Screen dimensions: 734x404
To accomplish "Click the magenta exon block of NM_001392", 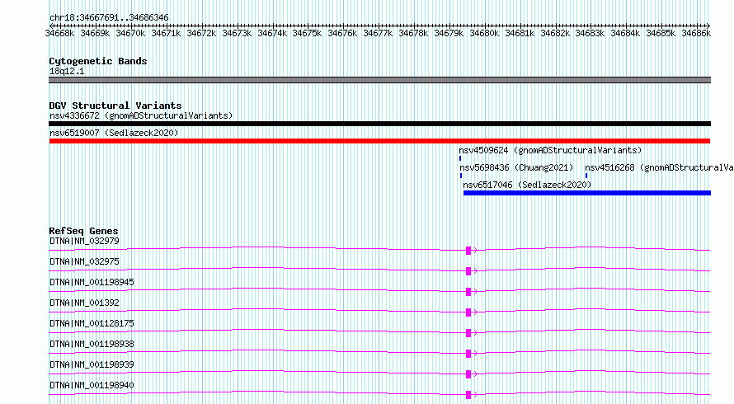I will point(468,312).
